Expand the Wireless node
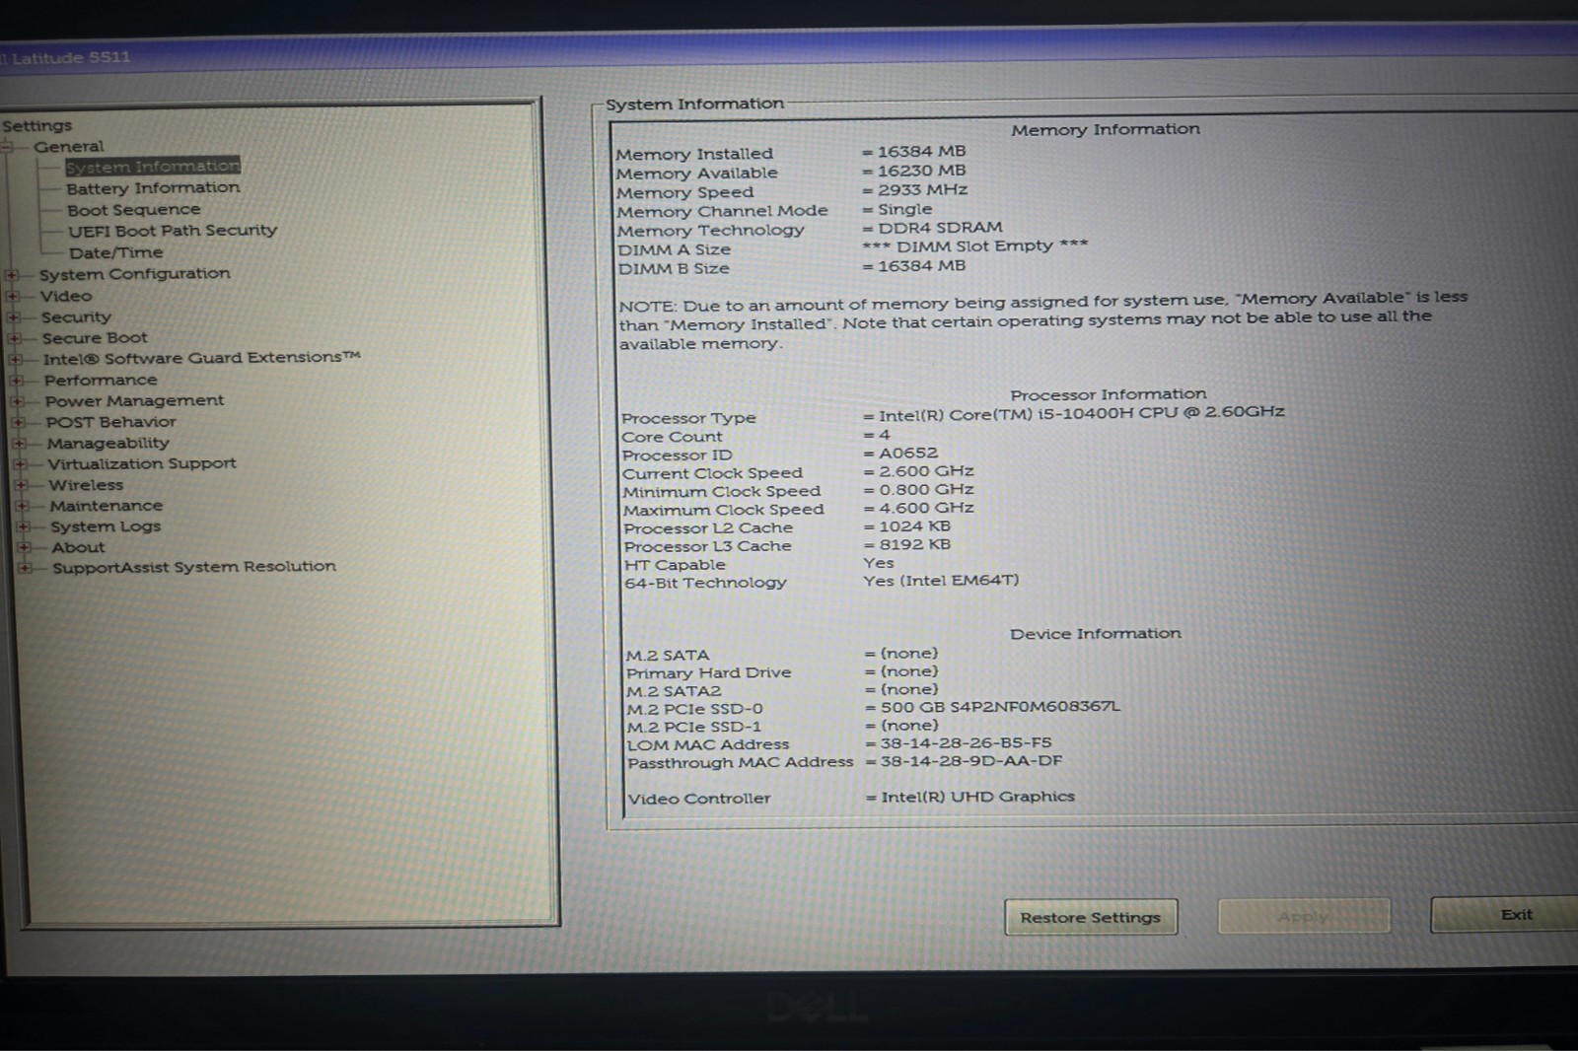1578x1051 pixels. pyautogui.click(x=22, y=485)
